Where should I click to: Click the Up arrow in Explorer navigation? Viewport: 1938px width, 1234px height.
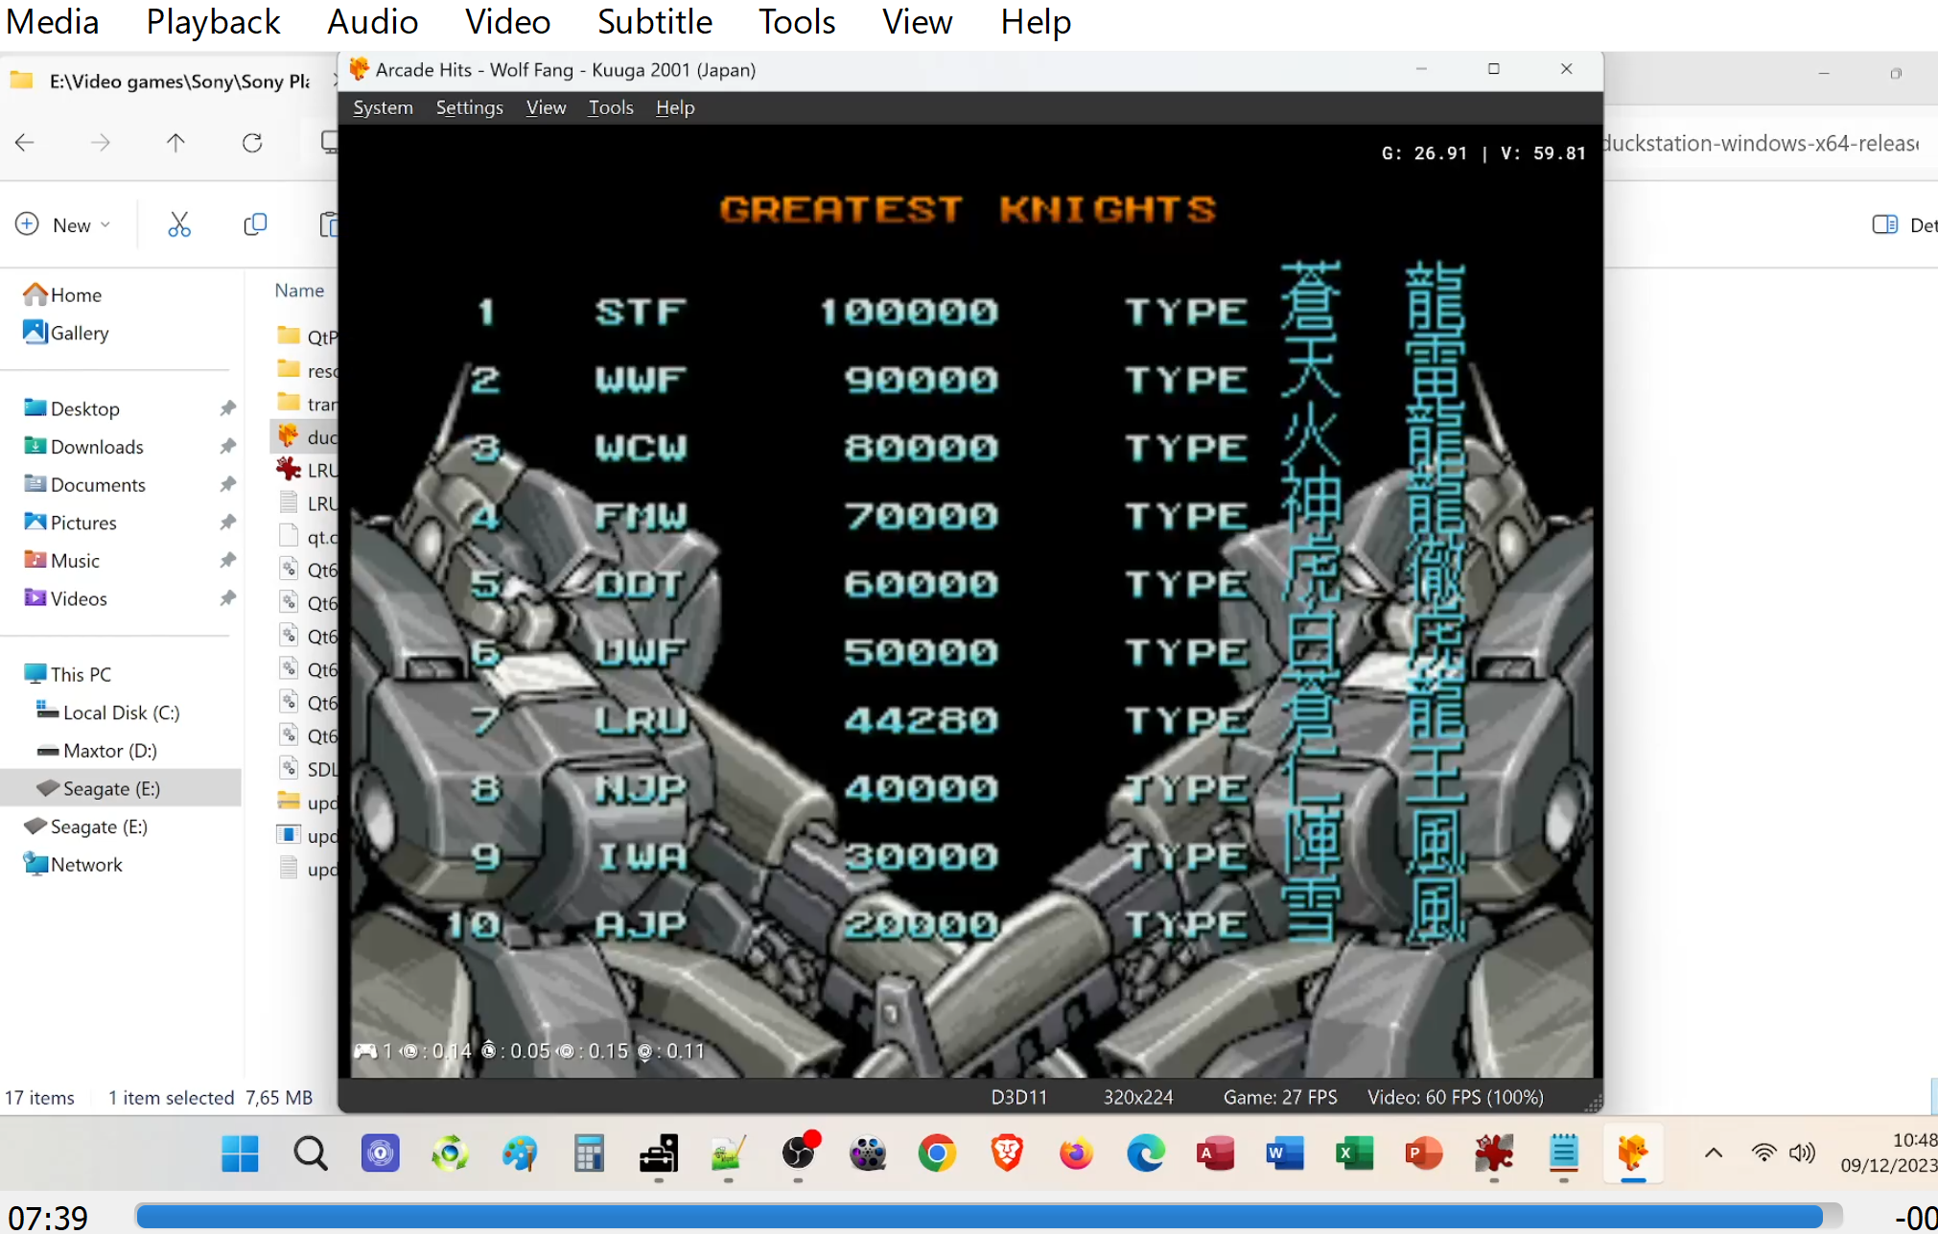coord(175,143)
